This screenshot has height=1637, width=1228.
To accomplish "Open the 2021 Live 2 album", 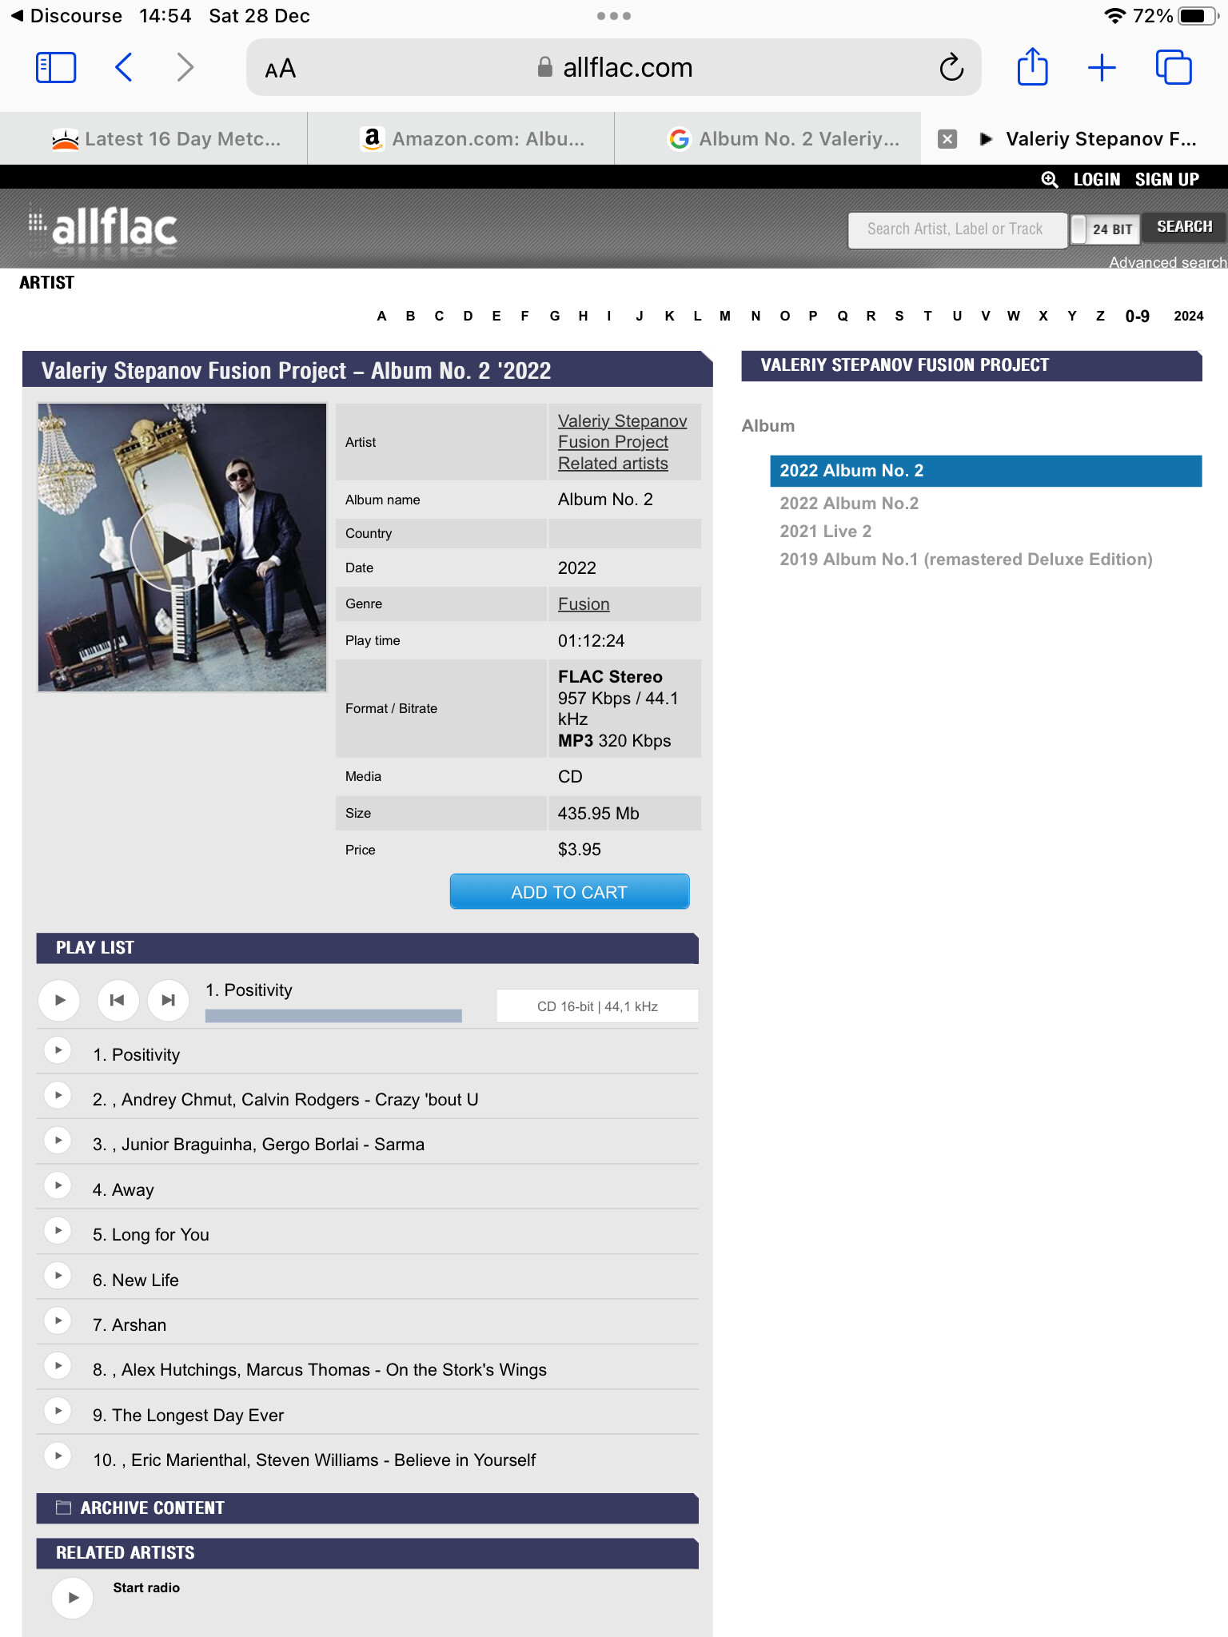I will 825,532.
